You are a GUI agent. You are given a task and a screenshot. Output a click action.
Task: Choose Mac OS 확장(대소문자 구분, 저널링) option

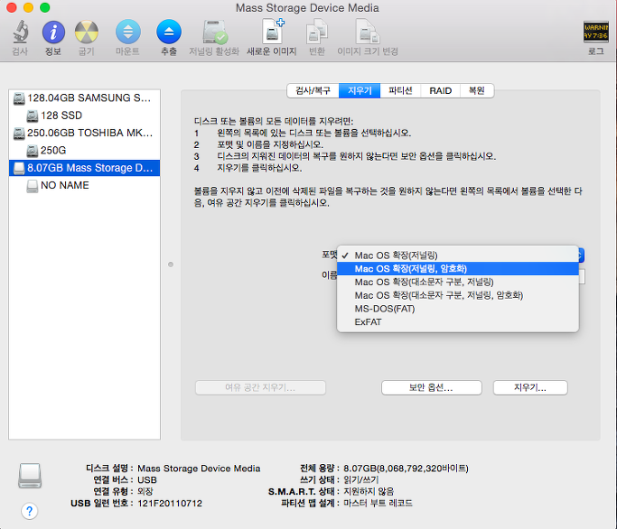(x=458, y=282)
